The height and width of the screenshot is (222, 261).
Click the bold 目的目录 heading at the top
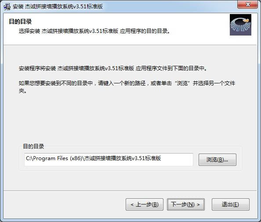click(20, 21)
